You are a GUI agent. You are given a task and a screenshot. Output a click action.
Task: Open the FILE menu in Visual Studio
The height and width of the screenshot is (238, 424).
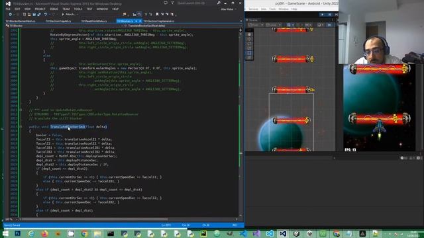(8, 9)
